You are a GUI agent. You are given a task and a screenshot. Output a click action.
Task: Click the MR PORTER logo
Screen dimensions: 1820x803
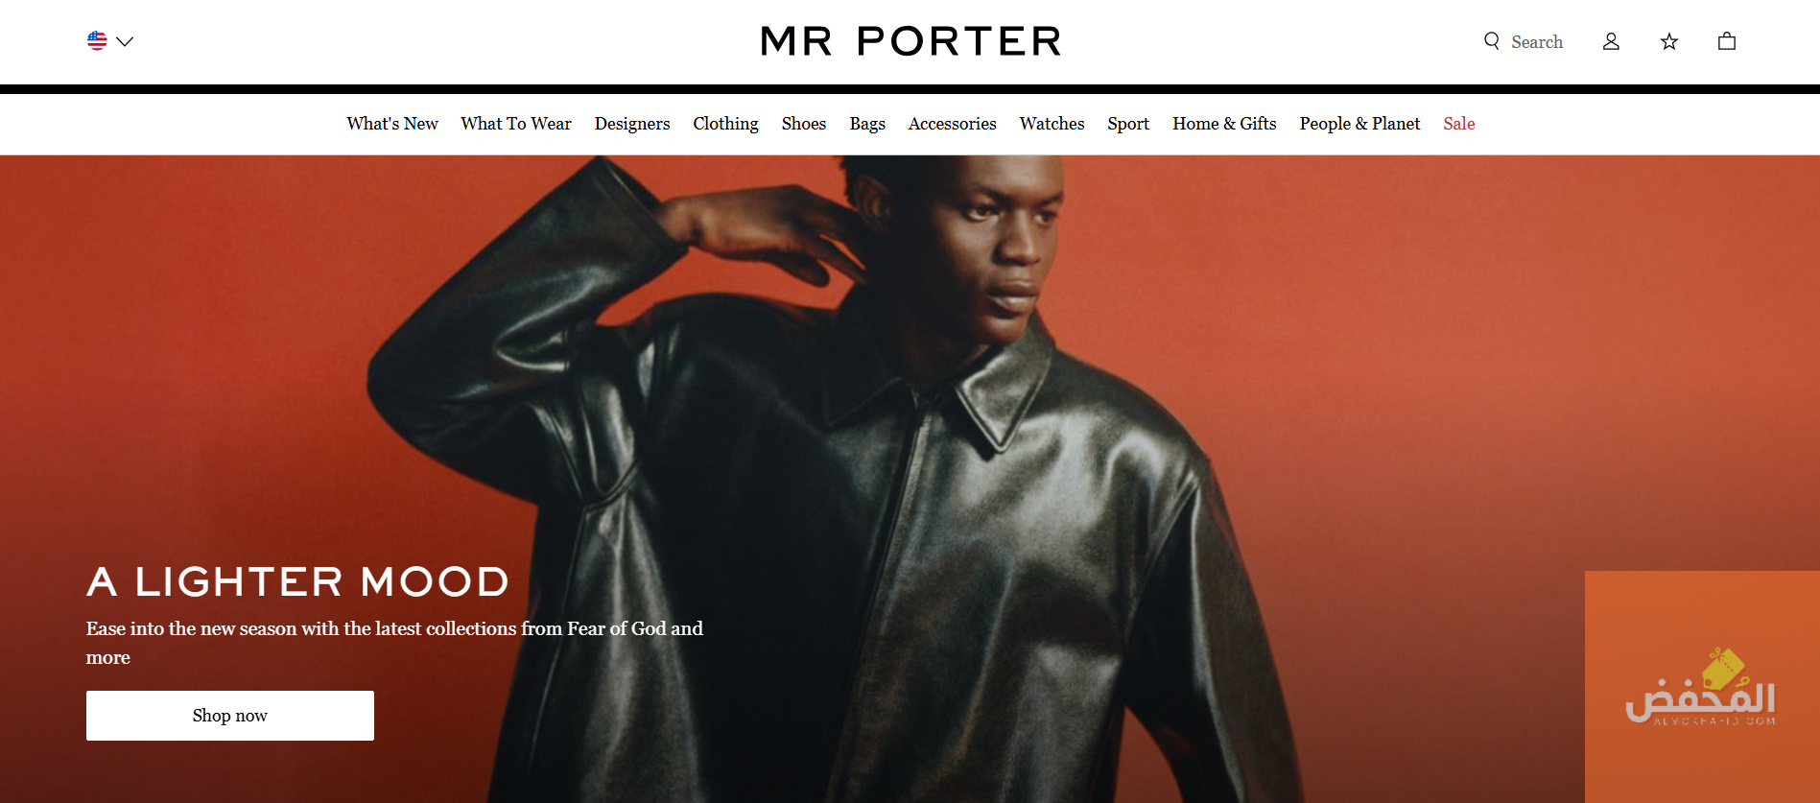point(910,41)
